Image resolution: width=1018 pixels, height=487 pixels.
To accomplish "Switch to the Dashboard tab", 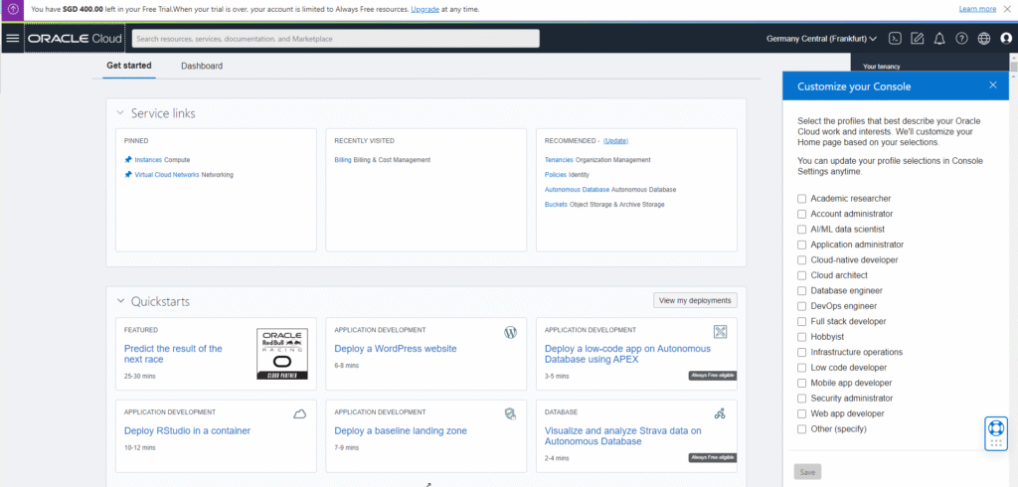I will 202,67.
